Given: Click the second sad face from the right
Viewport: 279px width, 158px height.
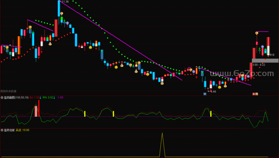Looking at the screenshot, I should point(248,76).
